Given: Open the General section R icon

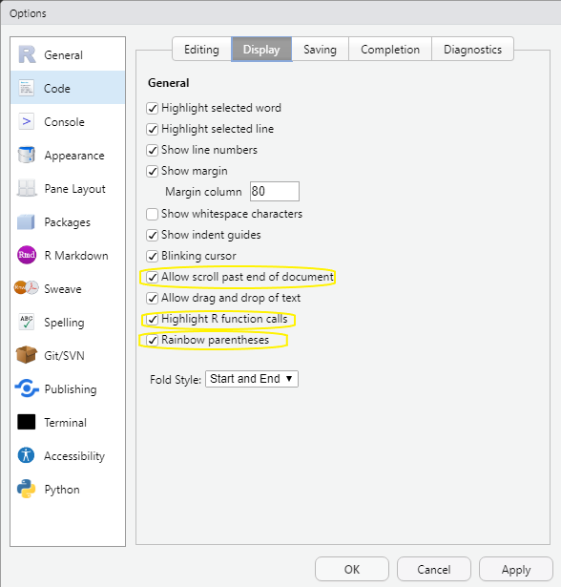Looking at the screenshot, I should 27,54.
